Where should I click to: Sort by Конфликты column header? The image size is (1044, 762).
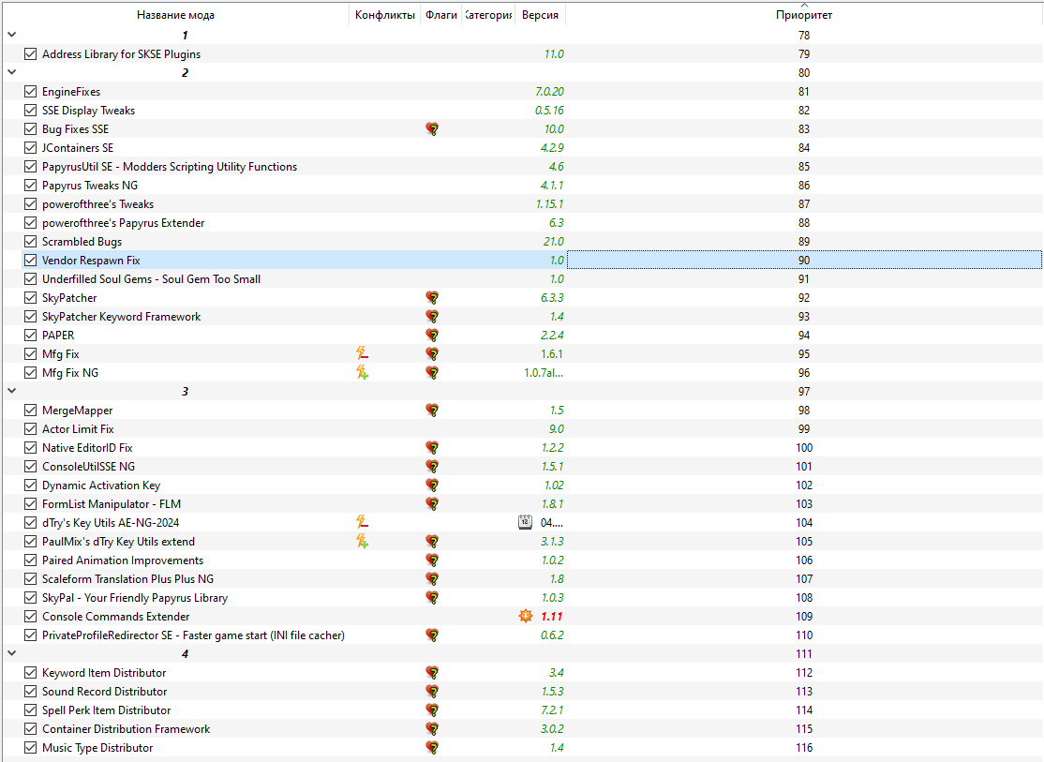[385, 15]
